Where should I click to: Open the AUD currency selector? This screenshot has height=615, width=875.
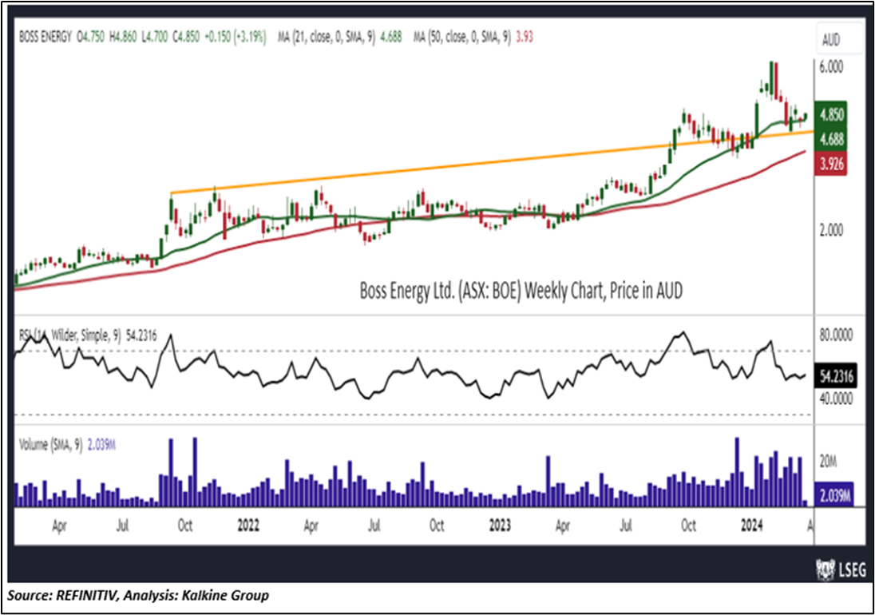(839, 39)
